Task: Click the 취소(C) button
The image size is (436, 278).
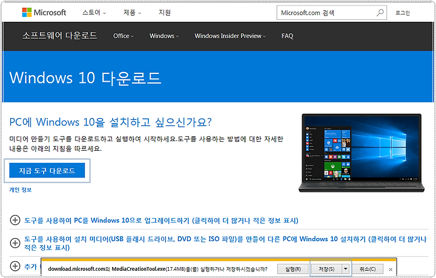Action: point(368,269)
